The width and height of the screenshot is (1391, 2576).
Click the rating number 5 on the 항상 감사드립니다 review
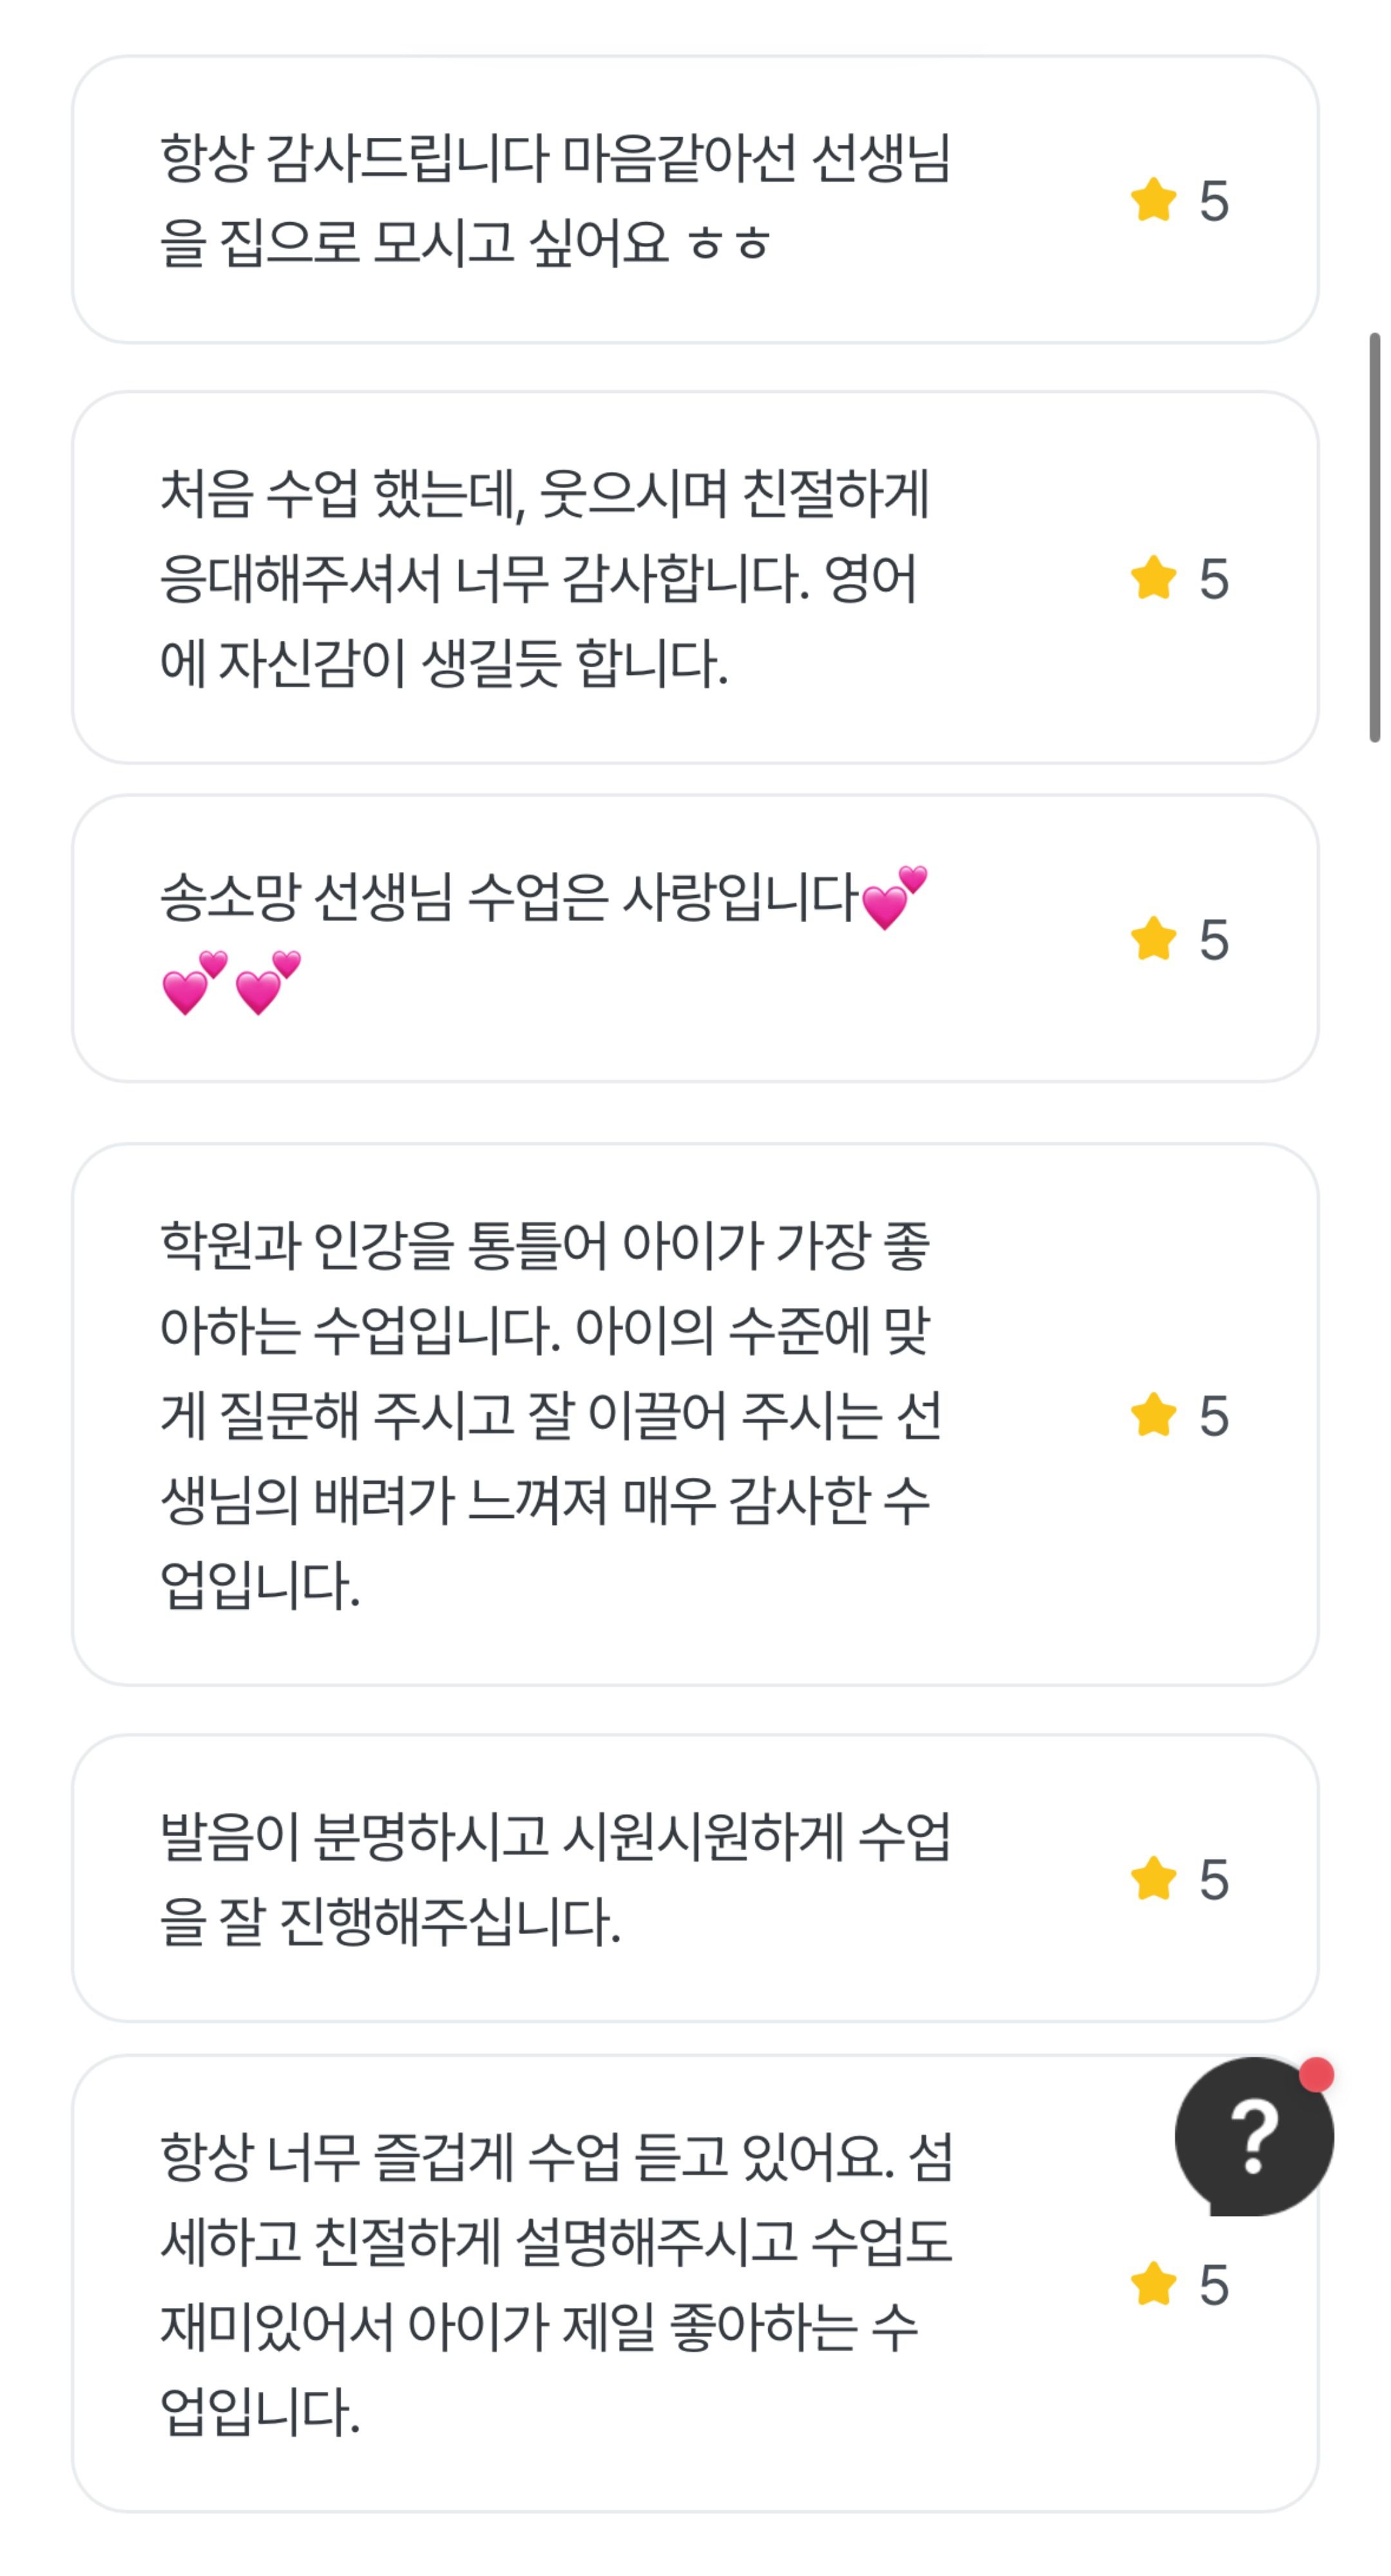(x=1214, y=201)
